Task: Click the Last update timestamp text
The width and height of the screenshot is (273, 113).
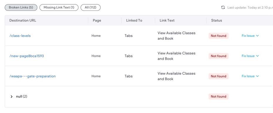Action: (x=250, y=8)
